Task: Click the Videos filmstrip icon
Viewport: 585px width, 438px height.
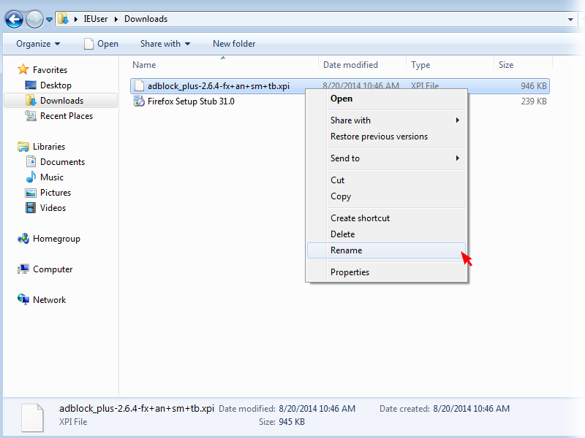Action: pos(31,208)
